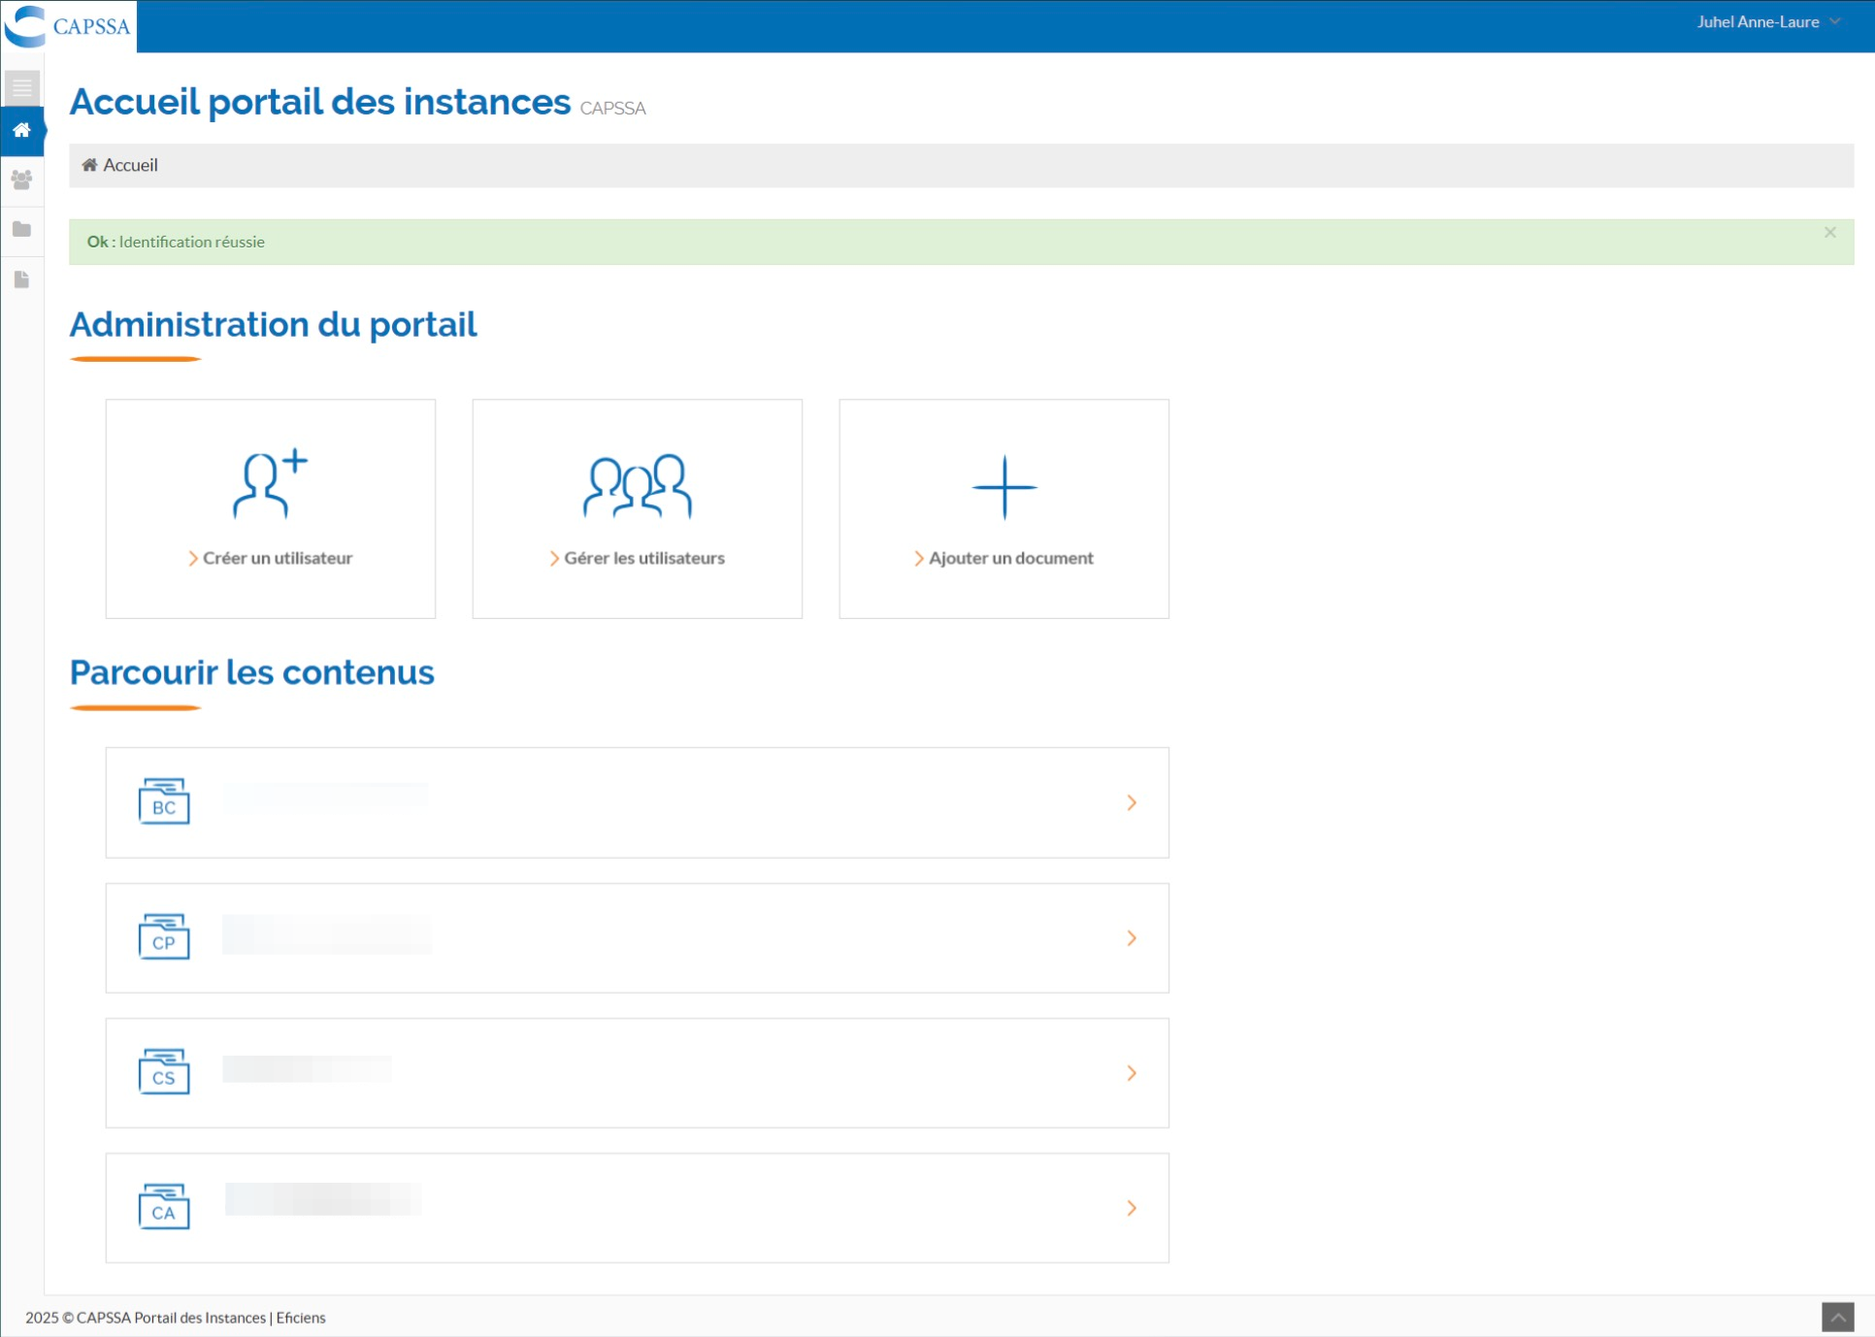Click the Créer un utilisateur link

click(x=277, y=558)
